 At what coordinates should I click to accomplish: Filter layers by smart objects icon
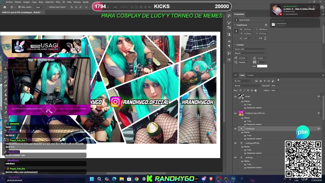click(273, 81)
